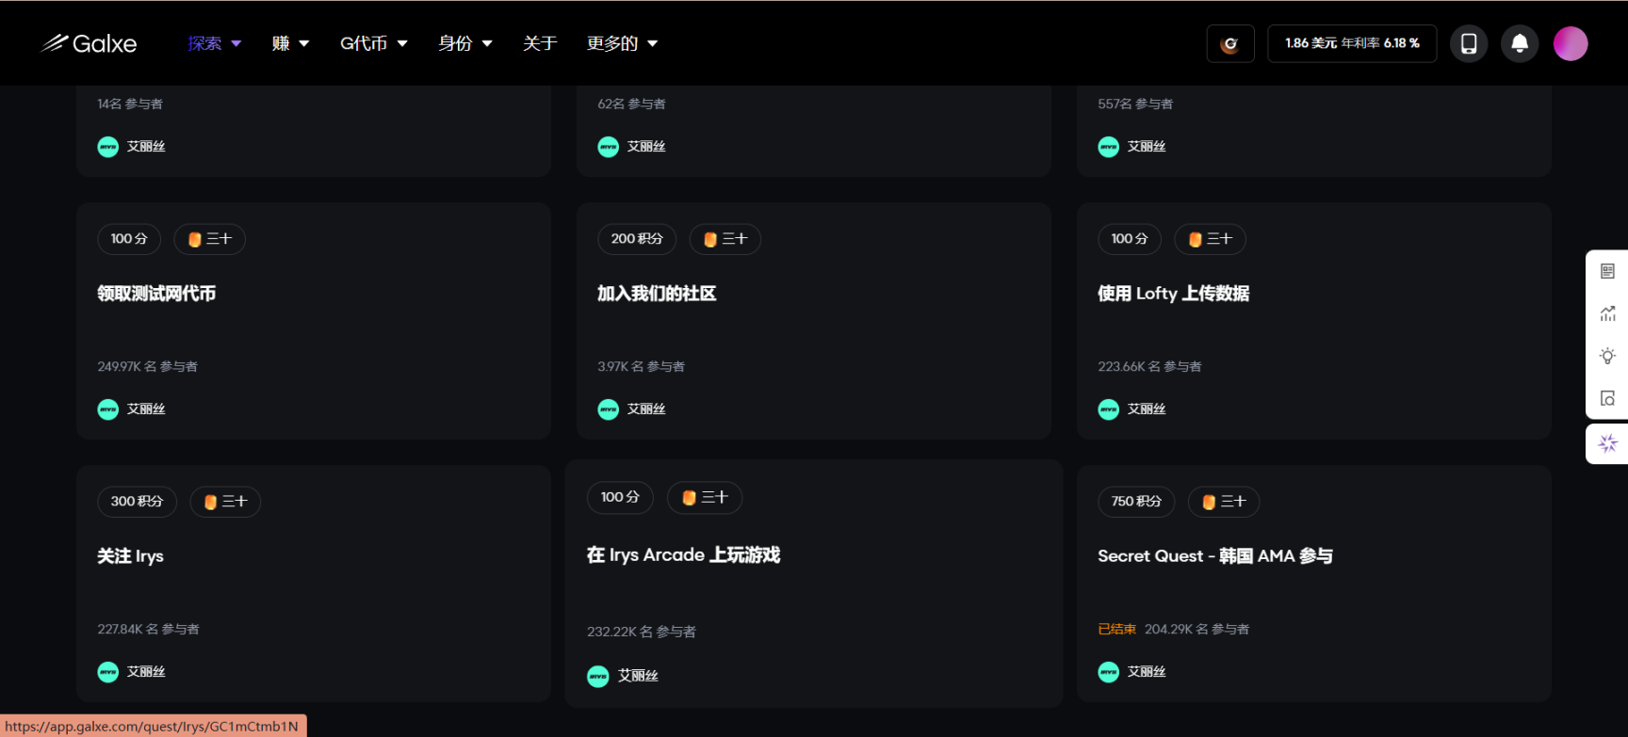Open Secret Quest - 韩国 AMA 参与

tap(1215, 556)
